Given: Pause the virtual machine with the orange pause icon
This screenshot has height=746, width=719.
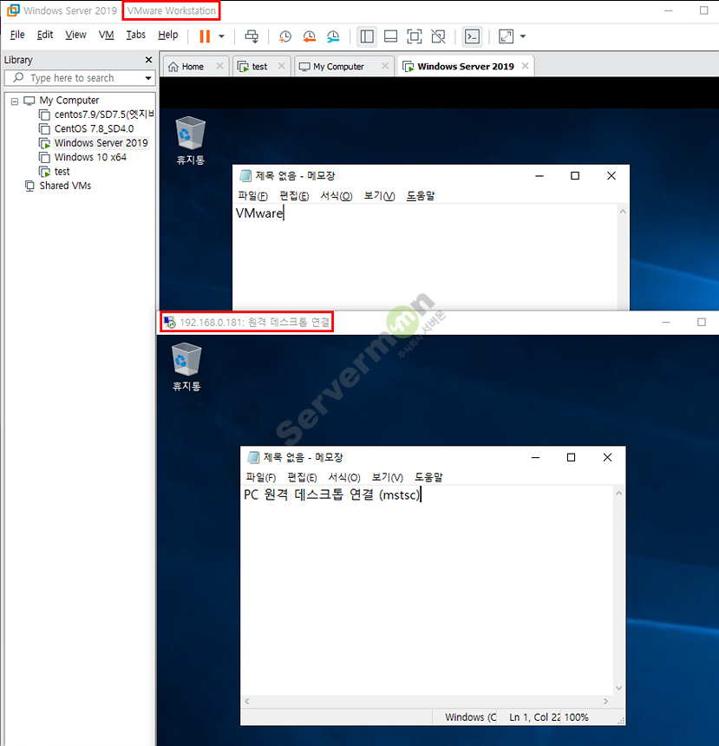Looking at the screenshot, I should point(205,36).
